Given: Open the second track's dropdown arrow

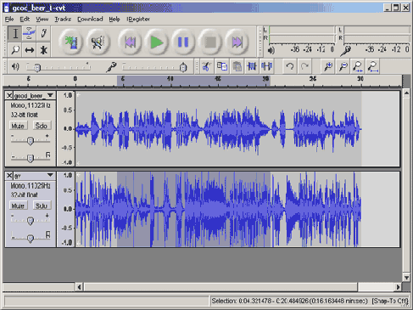Looking at the screenshot, I should click(50, 175).
